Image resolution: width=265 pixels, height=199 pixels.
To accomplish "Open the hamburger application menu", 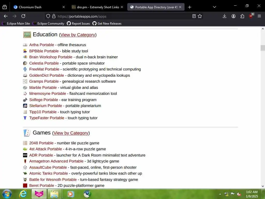I will [x=259, y=16].
